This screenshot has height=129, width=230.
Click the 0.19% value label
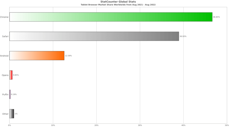[x=14, y=94]
